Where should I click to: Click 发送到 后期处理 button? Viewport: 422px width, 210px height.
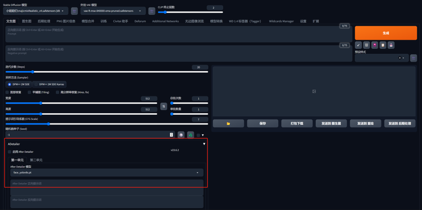[400, 123]
